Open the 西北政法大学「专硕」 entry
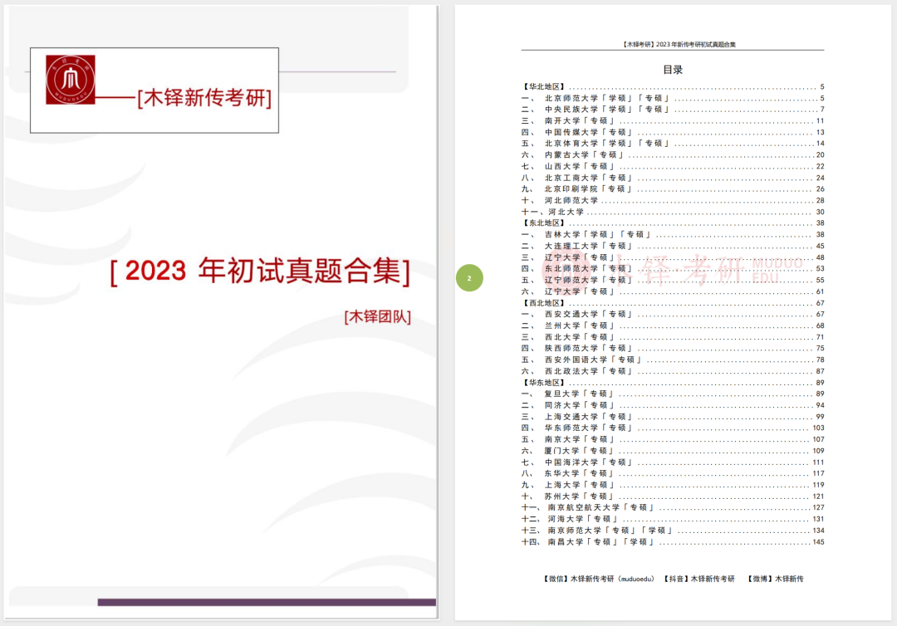This screenshot has width=897, height=626. point(673,371)
